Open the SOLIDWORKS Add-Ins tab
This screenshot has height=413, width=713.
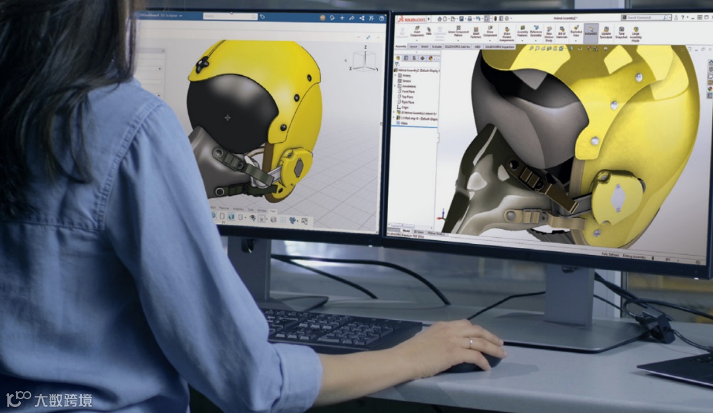tap(458, 47)
